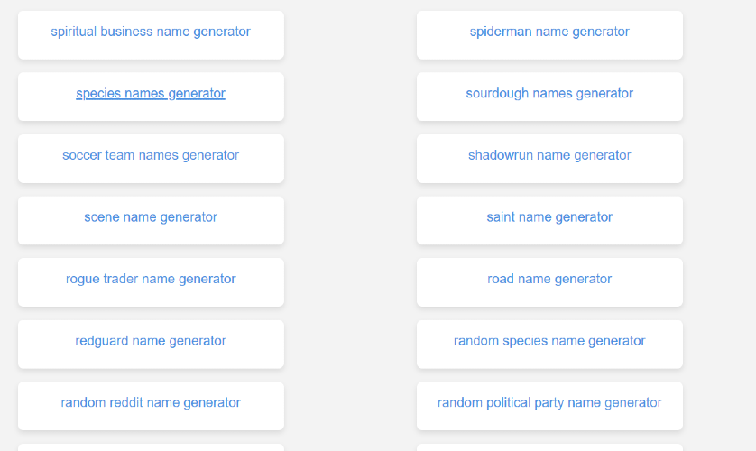Screen dimensions: 756x451
Task: Open the underlined species names generator link
Action: click(151, 94)
